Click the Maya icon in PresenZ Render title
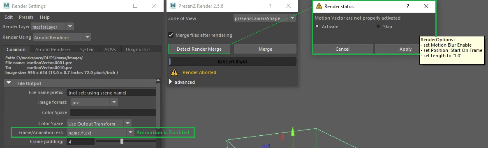 [x=173, y=6]
